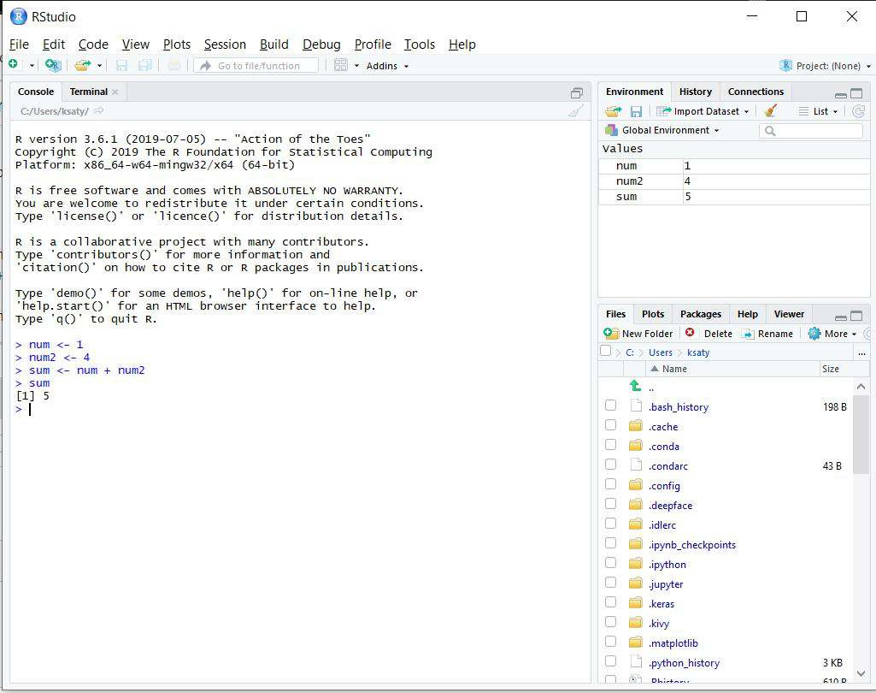Open the .matplotlib folder link
This screenshot has width=876, height=693.
point(673,643)
